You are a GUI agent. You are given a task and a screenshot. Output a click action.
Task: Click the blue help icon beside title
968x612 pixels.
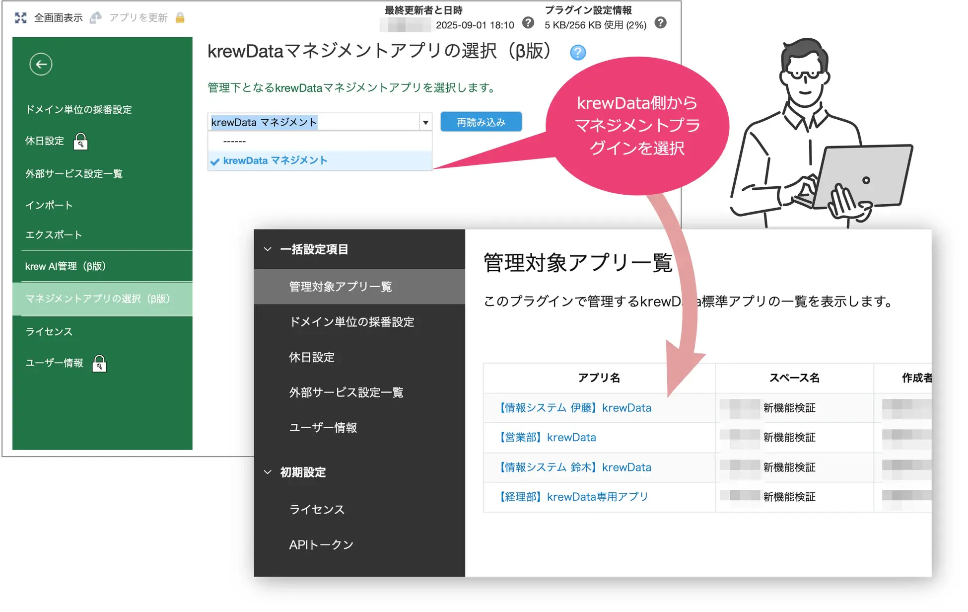pos(577,52)
